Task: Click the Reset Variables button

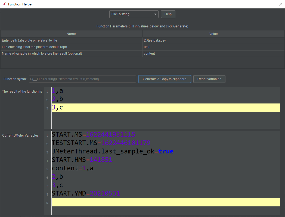Action: tap(209, 79)
